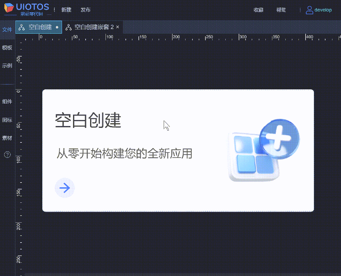
Task: Open the 示例 (Examples) sidebar panel
Action: 7,66
